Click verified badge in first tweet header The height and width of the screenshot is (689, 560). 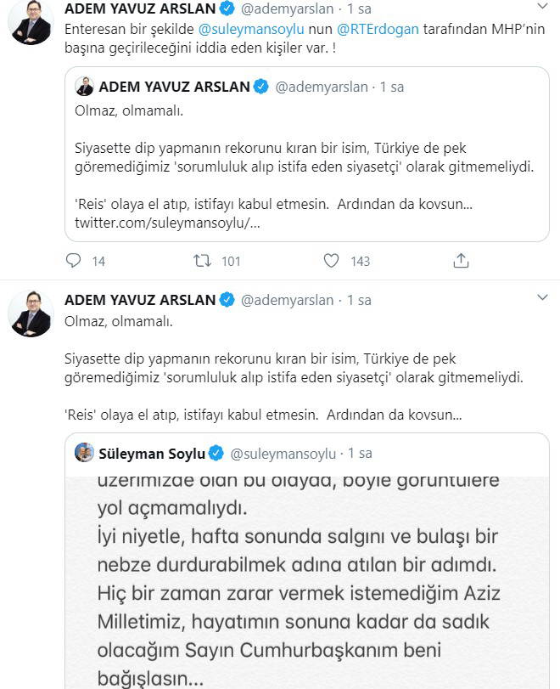(x=227, y=9)
